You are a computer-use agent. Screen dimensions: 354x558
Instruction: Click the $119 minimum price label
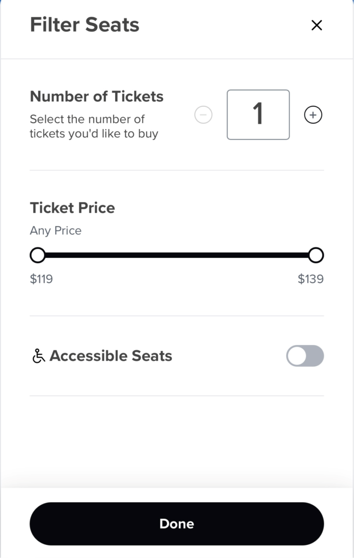[x=41, y=278]
